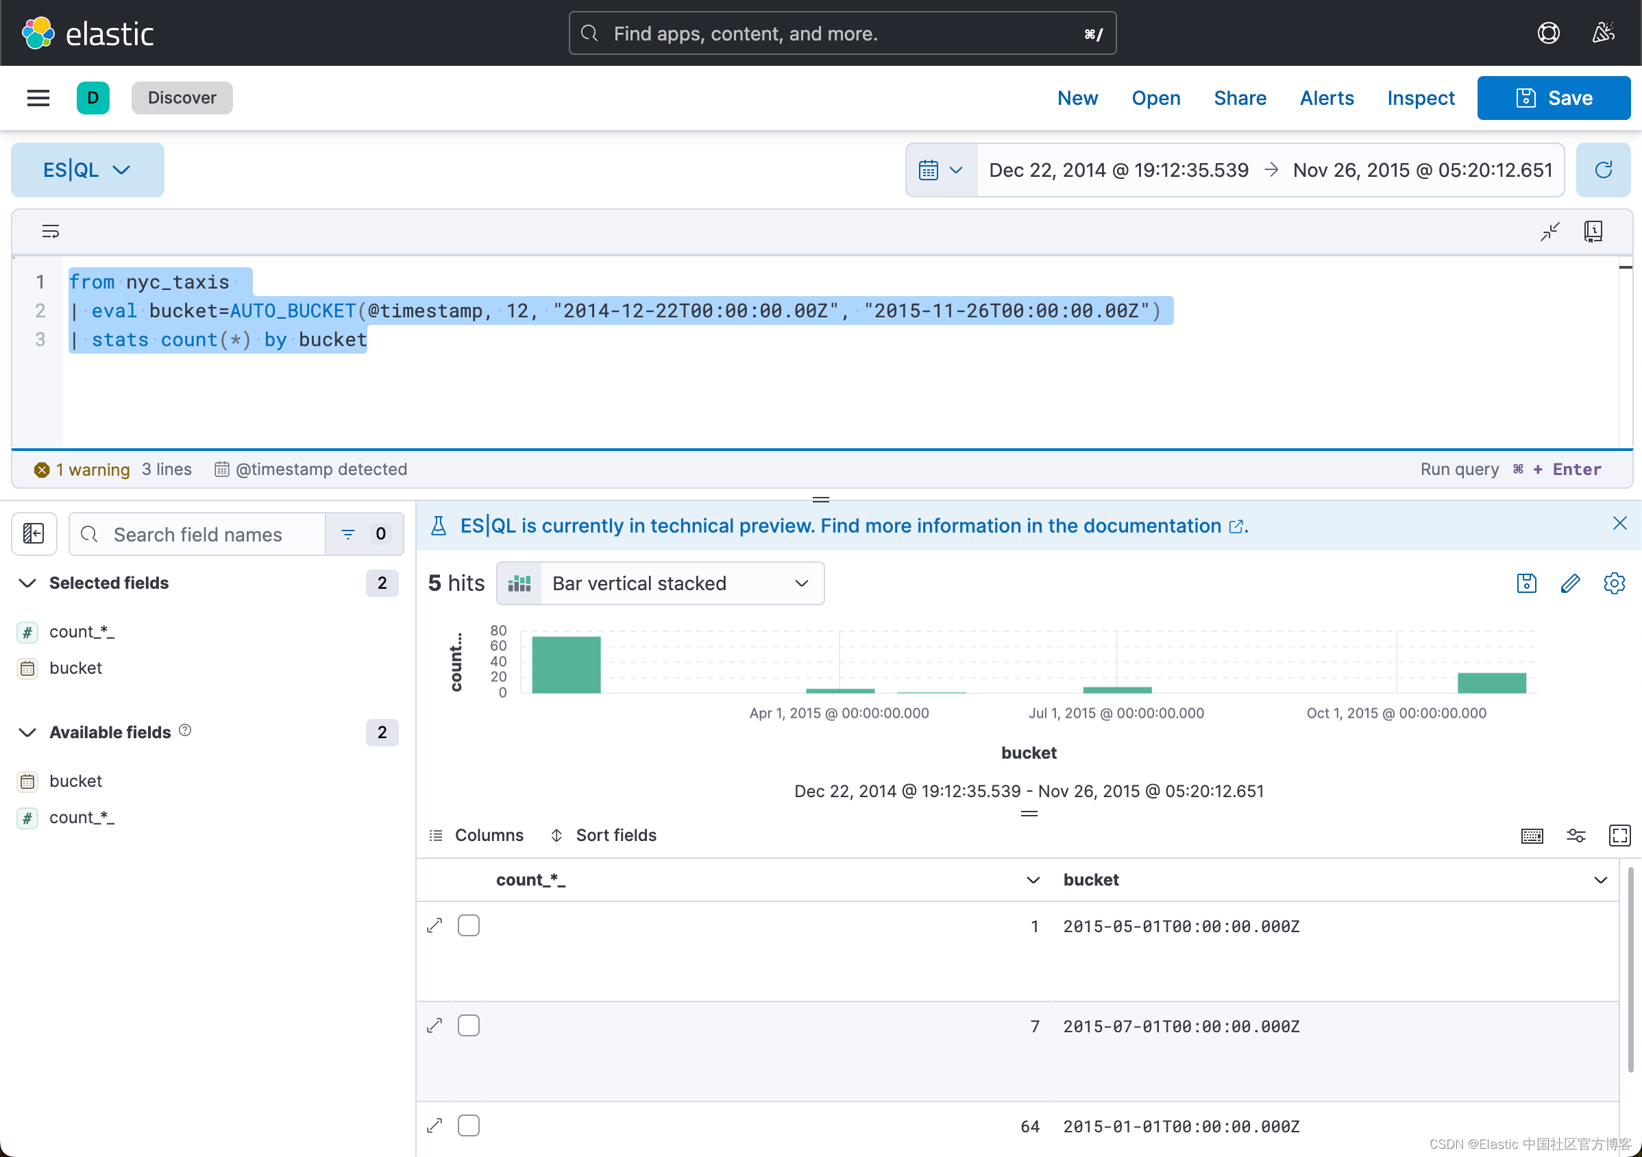Open display options with the sliders icon
The height and width of the screenshot is (1157, 1642).
[x=1576, y=836]
